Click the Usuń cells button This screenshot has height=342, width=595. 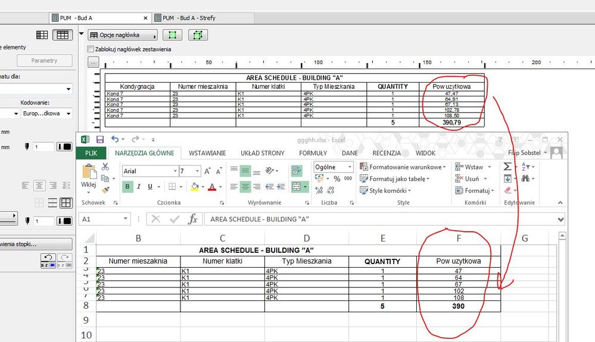(471, 179)
